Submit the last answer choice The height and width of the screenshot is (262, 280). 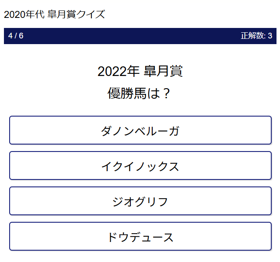point(140,236)
